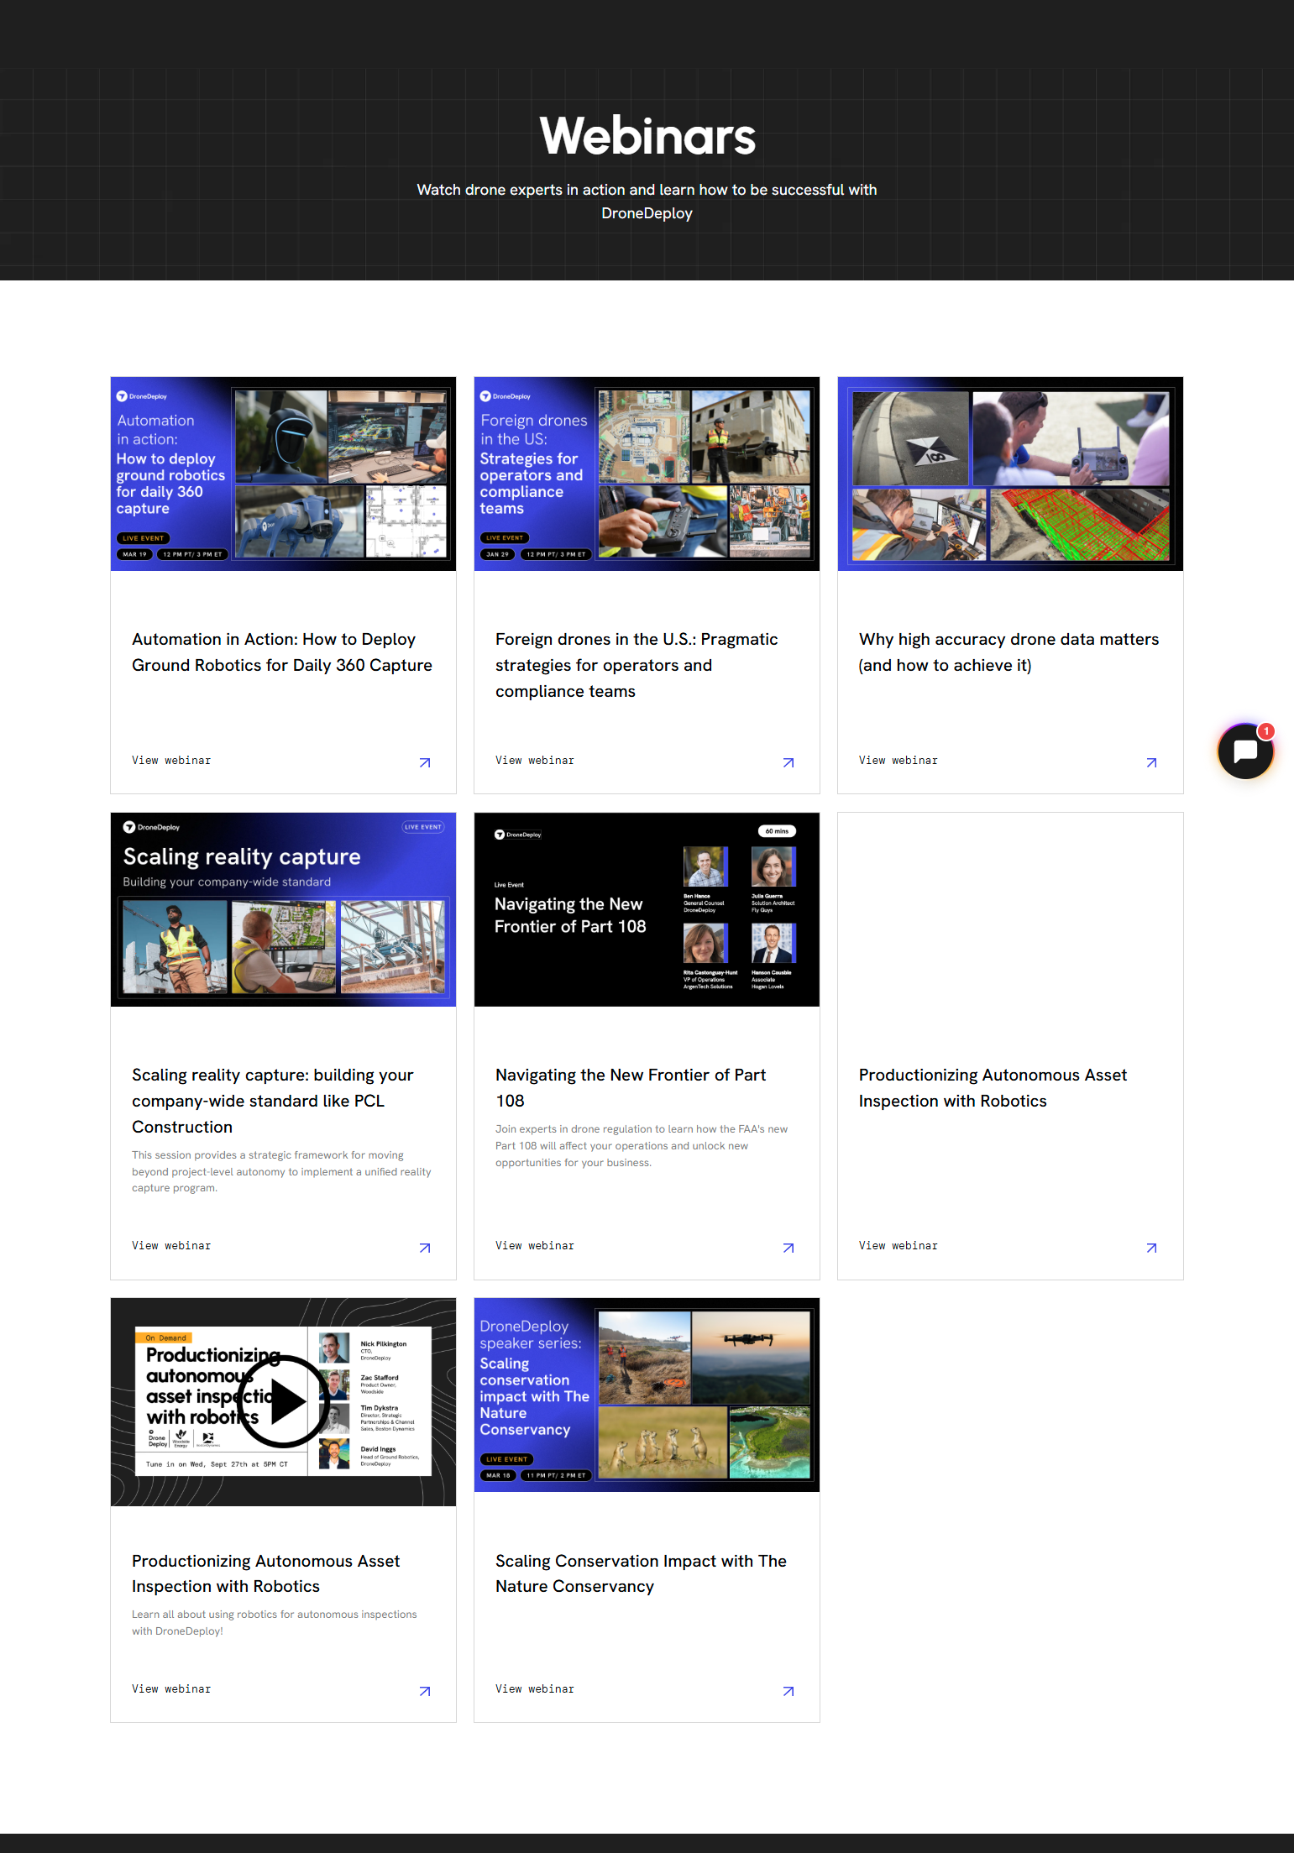Image resolution: width=1294 pixels, height=1853 pixels.
Task: Click the Webinars page heading
Action: 647,135
